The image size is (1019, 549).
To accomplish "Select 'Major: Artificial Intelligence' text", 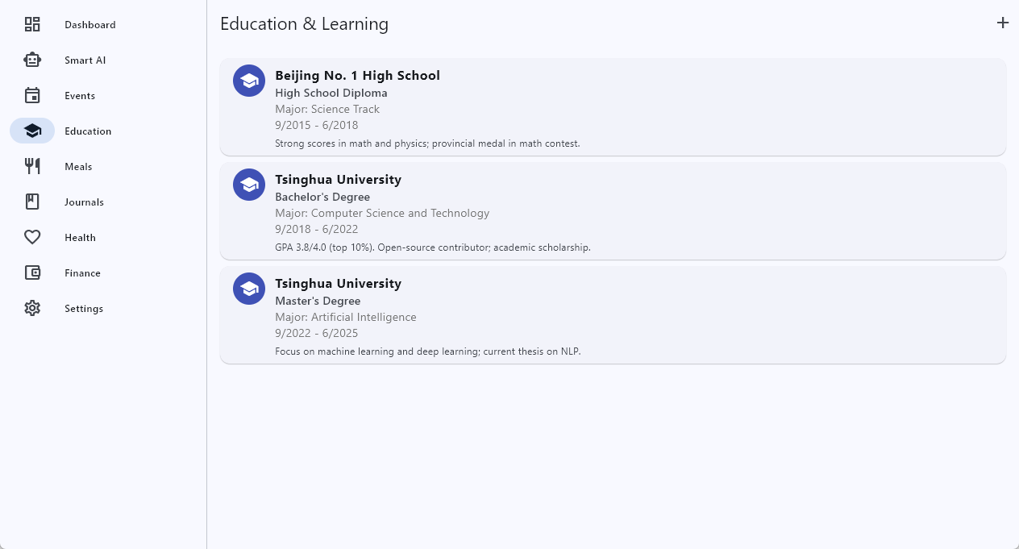I will 346,318.
